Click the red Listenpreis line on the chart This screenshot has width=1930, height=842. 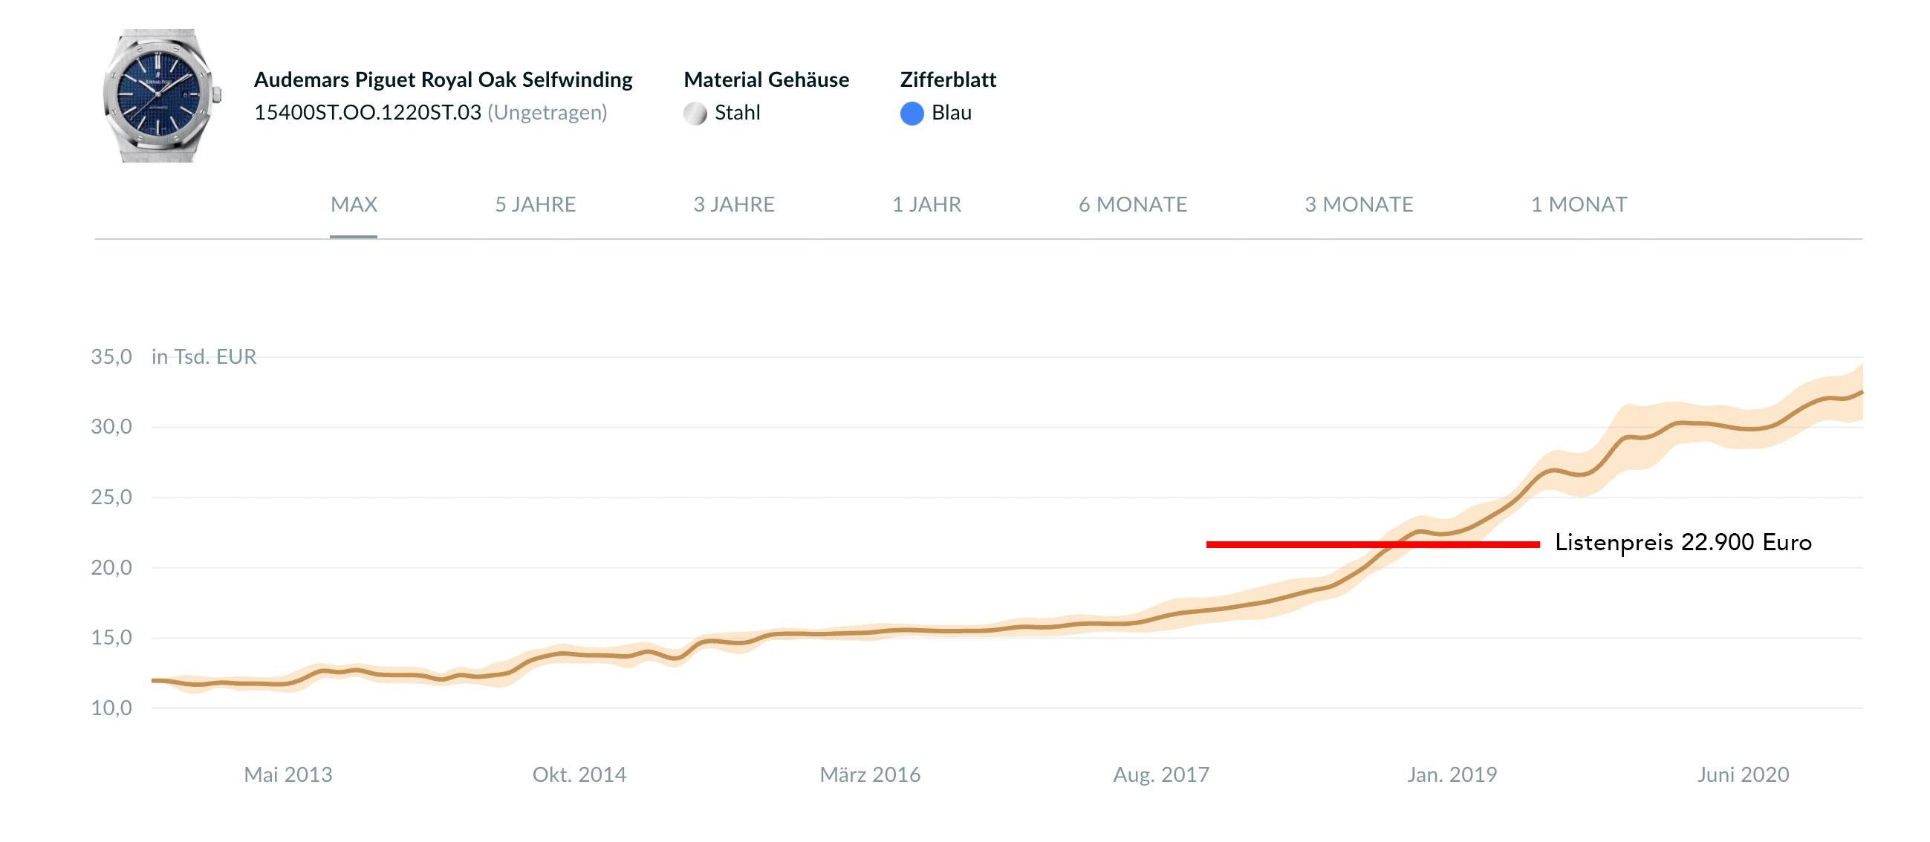(x=1373, y=544)
